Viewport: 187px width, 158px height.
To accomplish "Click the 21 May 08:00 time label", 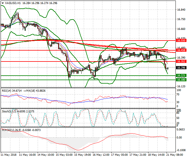I will pyautogui.click(x=175, y=155).
